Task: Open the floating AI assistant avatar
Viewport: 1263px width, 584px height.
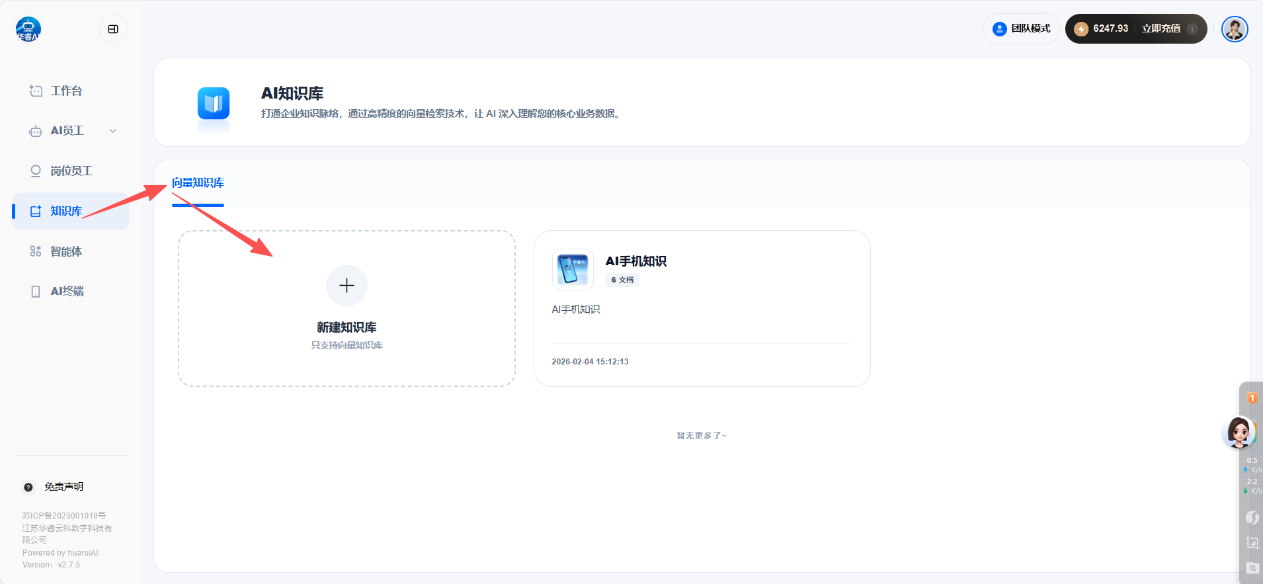Action: tap(1239, 433)
